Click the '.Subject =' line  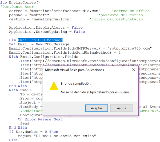[29, 102]
